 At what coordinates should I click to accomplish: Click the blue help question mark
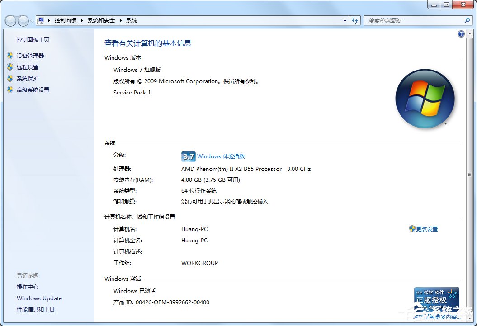(461, 33)
